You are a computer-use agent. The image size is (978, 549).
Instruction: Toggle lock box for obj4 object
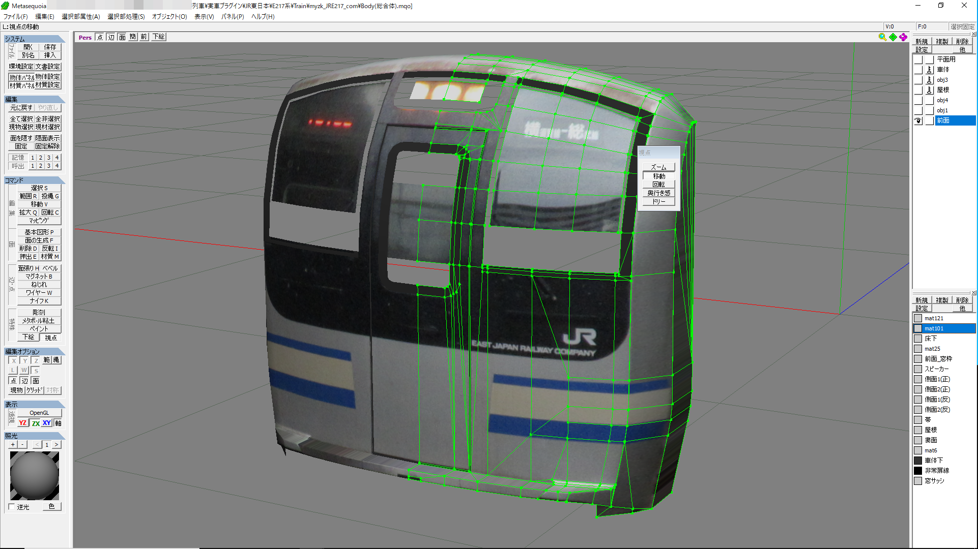coord(930,100)
